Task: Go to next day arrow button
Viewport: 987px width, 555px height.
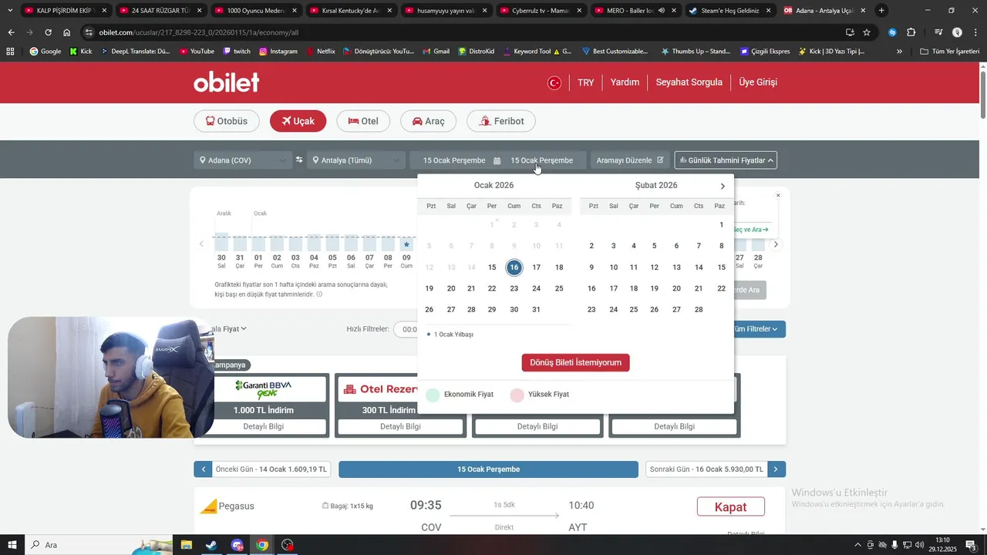Action: point(776,469)
